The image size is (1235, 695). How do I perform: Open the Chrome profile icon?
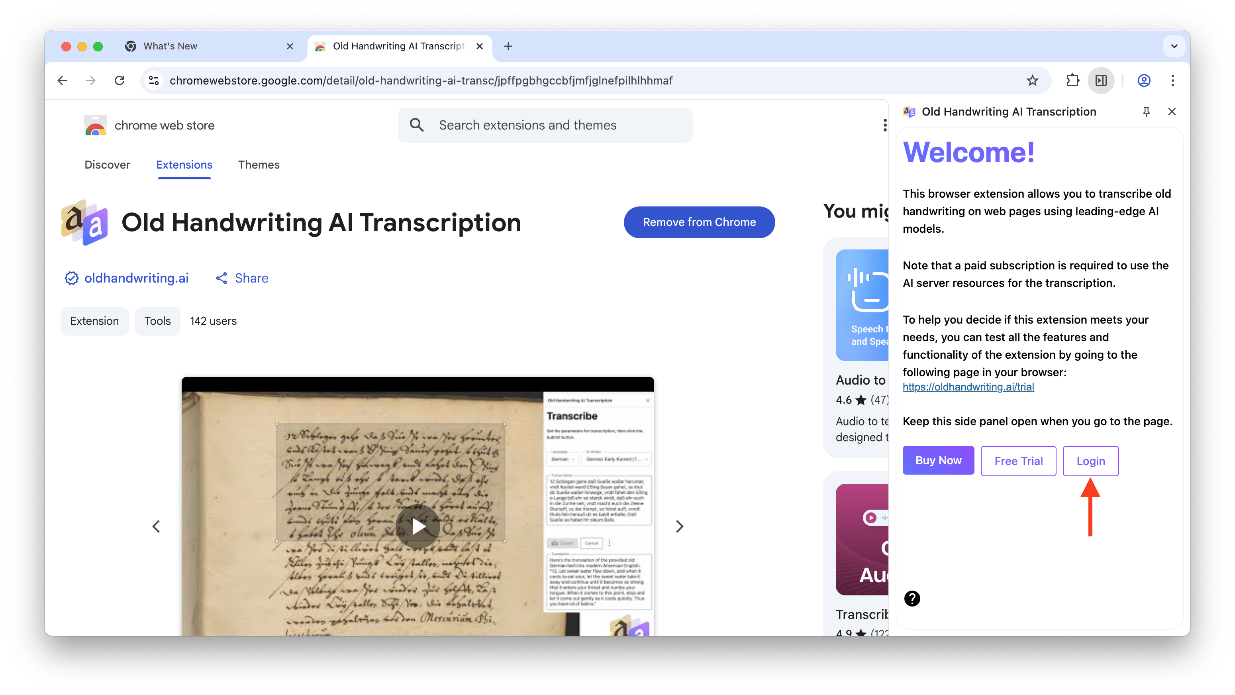tap(1144, 80)
